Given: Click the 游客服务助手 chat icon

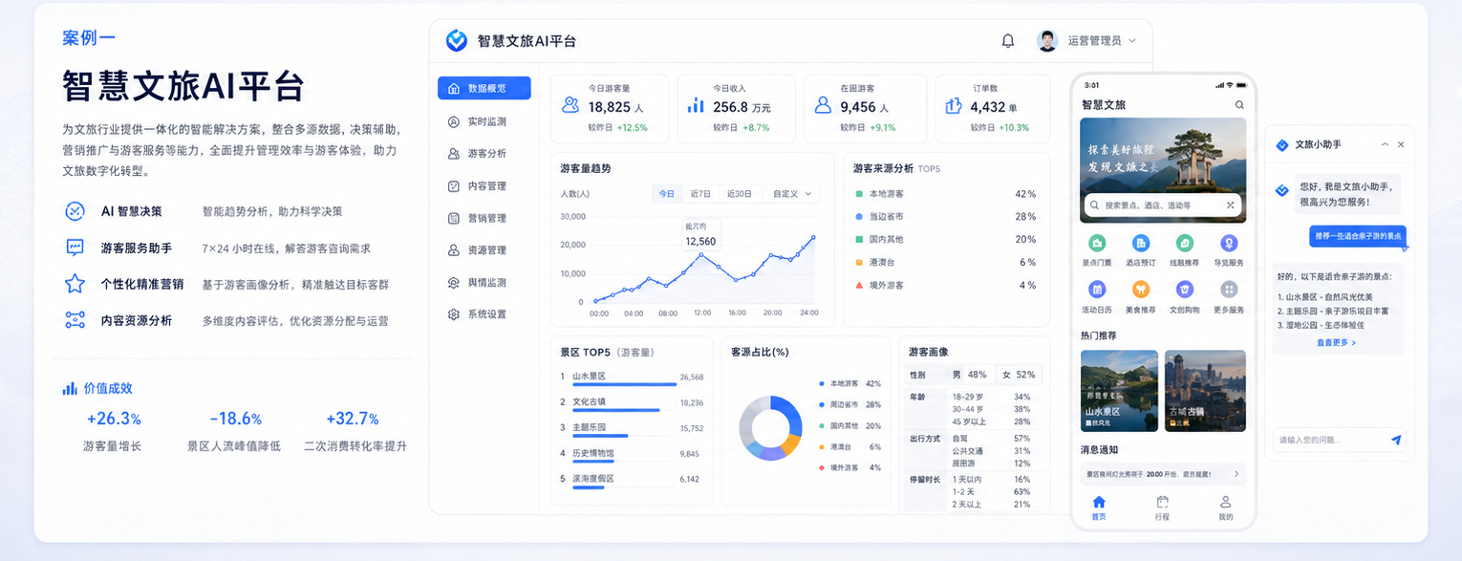Looking at the screenshot, I should pyautogui.click(x=75, y=248).
